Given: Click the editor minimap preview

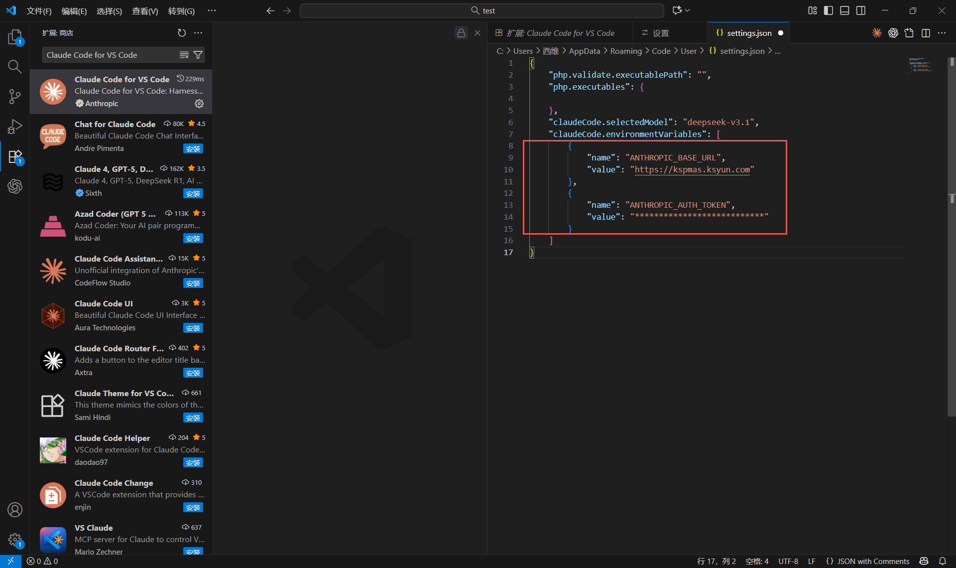Looking at the screenshot, I should pos(920,65).
